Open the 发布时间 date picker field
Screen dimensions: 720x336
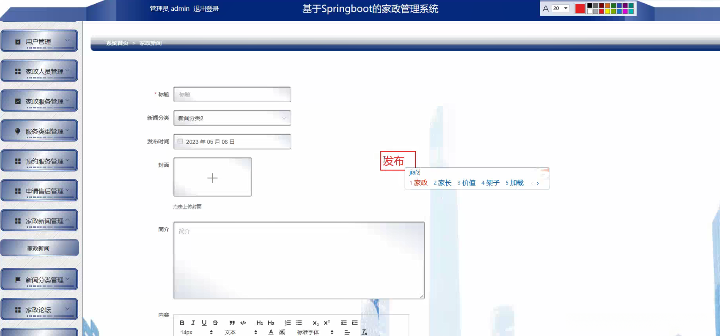pyautogui.click(x=232, y=142)
